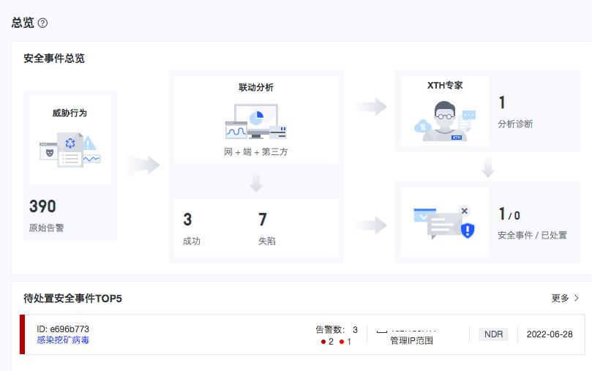
Task: Click the arrow pointing to XTH专家
Action: click(370, 107)
